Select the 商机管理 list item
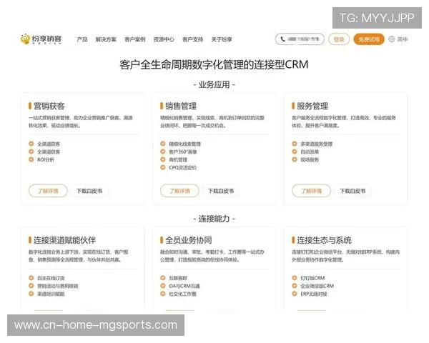Screen dimensions: 429x343 click(178, 160)
